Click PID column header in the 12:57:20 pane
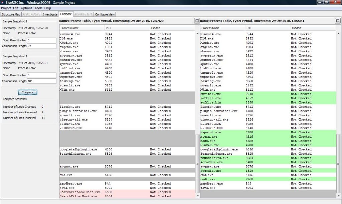The image size is (342, 204). point(127,28)
